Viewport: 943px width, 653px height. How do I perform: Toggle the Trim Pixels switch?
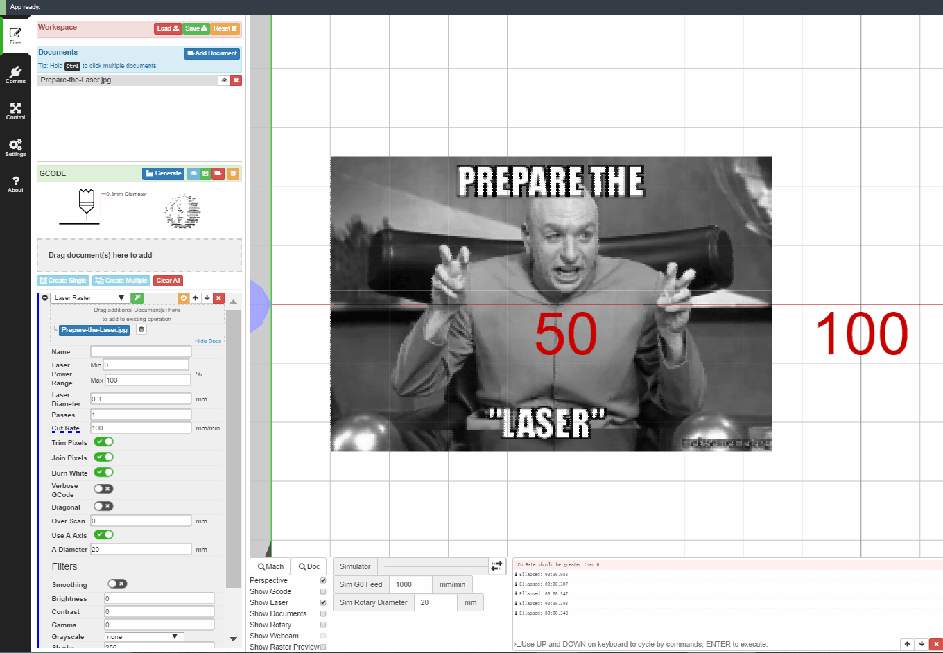click(x=103, y=442)
